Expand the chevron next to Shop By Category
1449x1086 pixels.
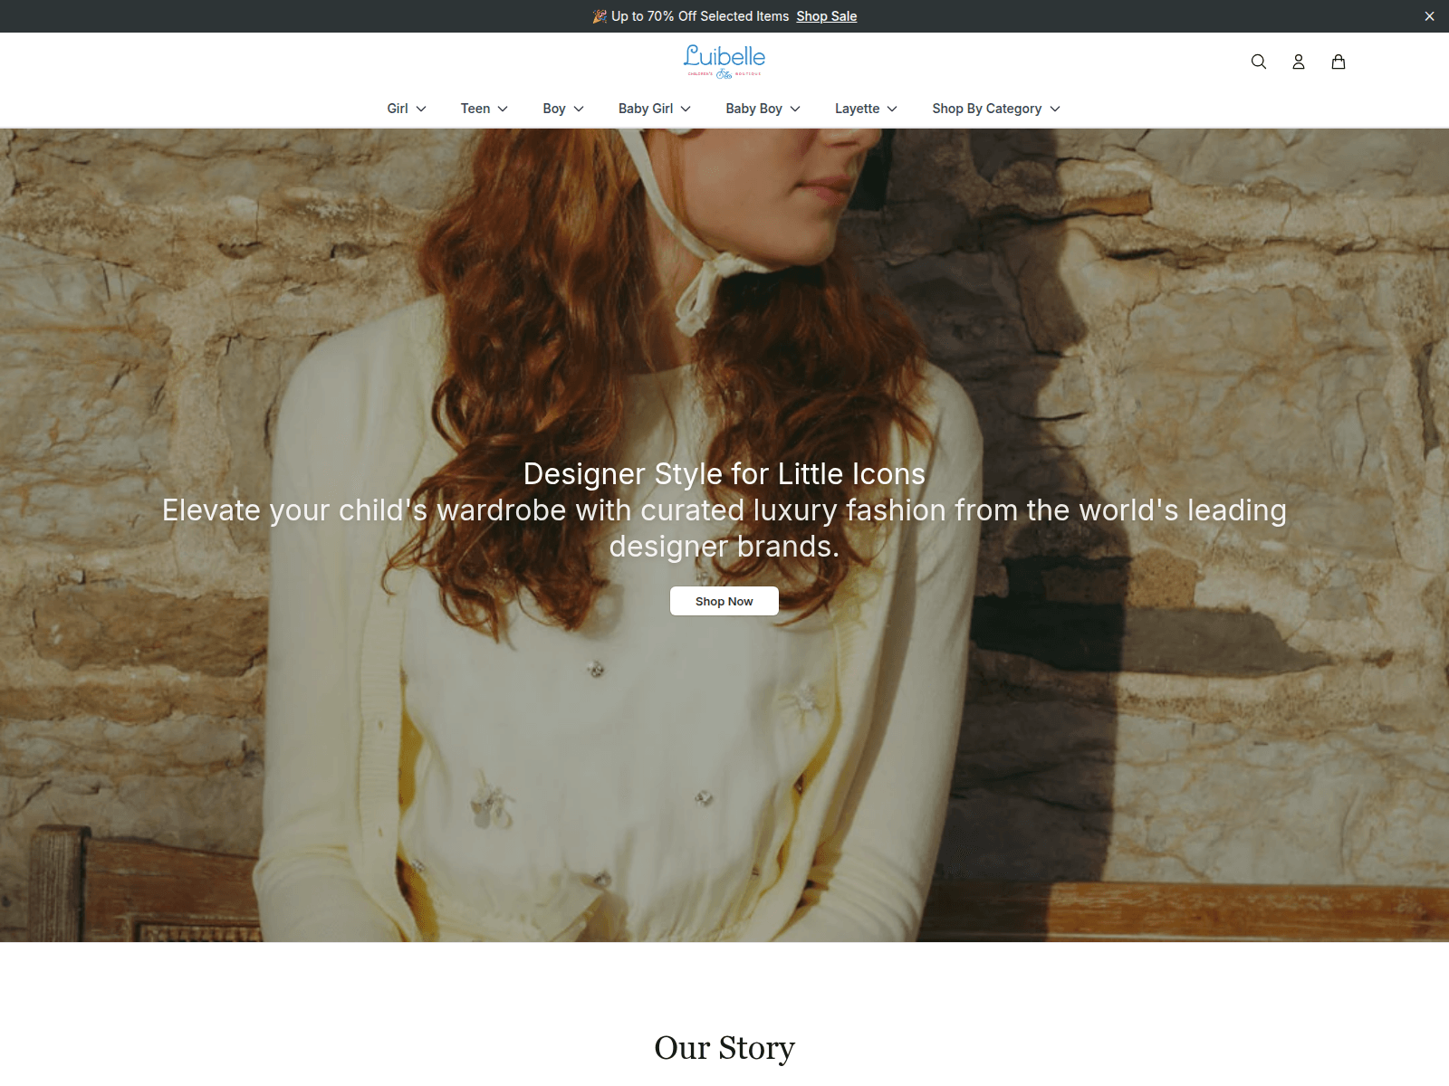click(x=1055, y=109)
